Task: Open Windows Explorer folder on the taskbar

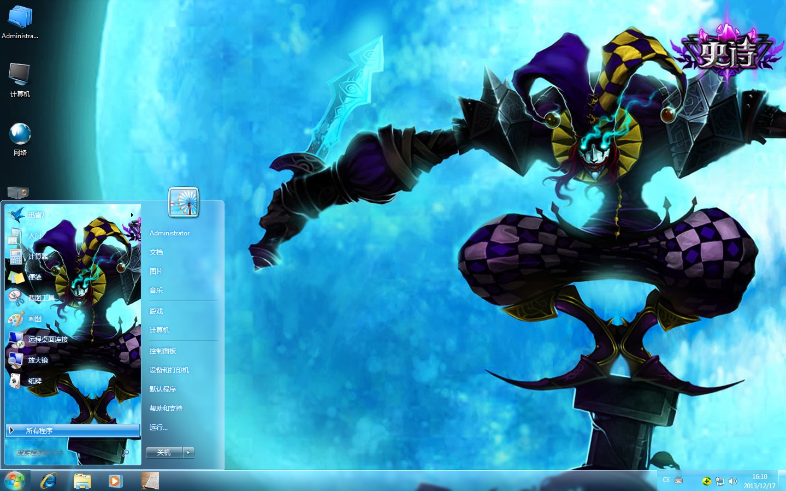Action: coord(82,481)
